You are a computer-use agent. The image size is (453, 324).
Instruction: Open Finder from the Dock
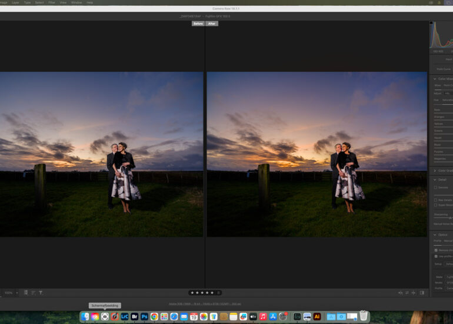85,316
